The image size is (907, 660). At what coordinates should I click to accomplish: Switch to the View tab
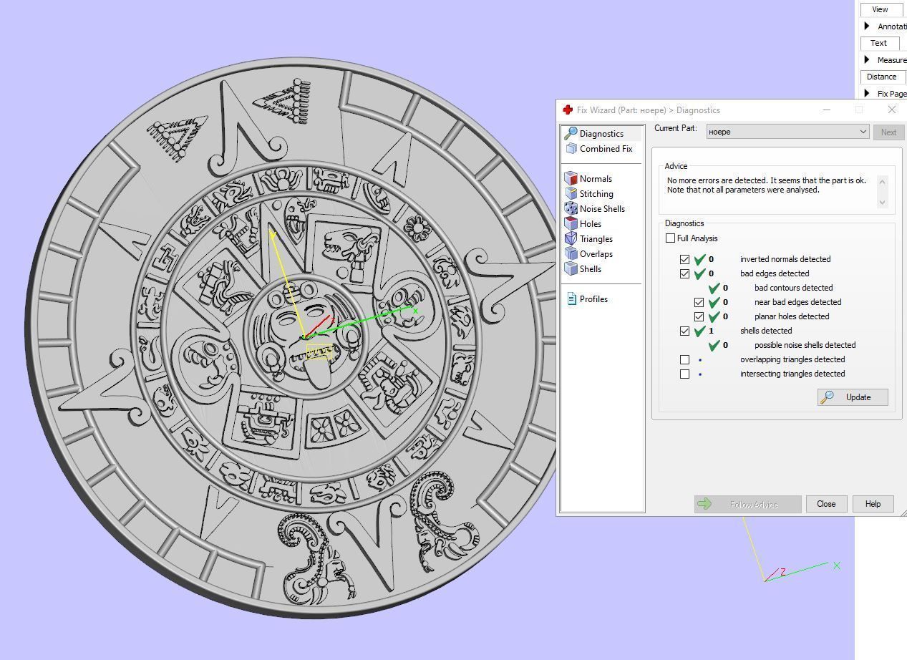(880, 9)
